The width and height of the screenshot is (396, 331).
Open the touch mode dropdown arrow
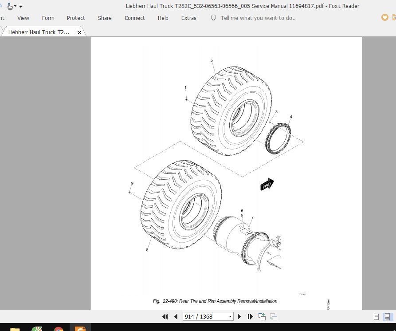(x=16, y=6)
